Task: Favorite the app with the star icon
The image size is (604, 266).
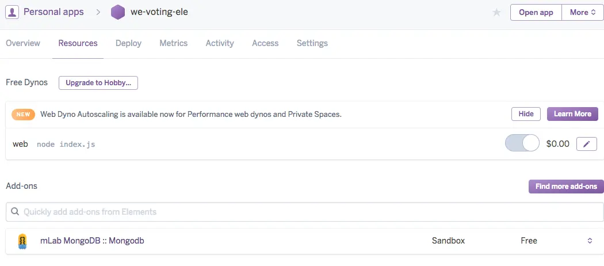Action: point(497,13)
